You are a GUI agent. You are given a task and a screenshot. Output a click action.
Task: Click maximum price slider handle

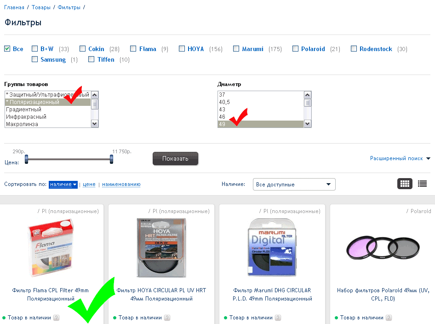tap(111, 159)
